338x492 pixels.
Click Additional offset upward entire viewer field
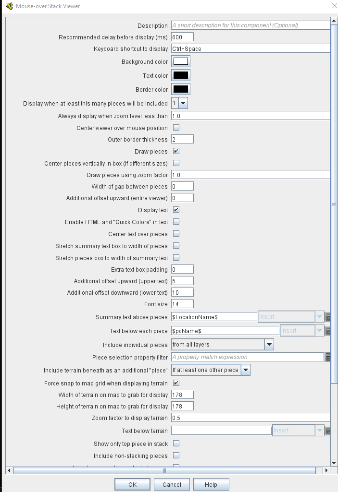(182, 198)
